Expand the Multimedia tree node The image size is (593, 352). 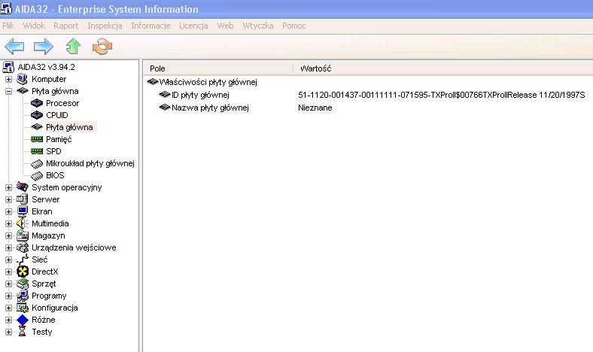pos(8,223)
